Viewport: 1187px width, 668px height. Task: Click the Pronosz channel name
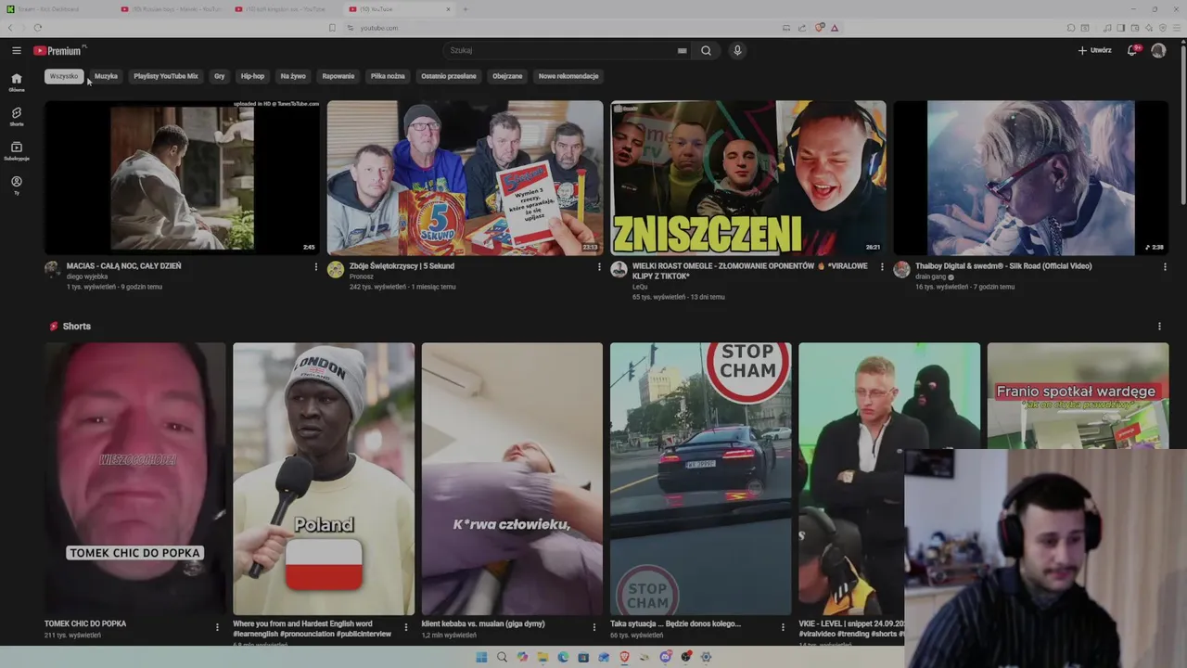tap(362, 276)
